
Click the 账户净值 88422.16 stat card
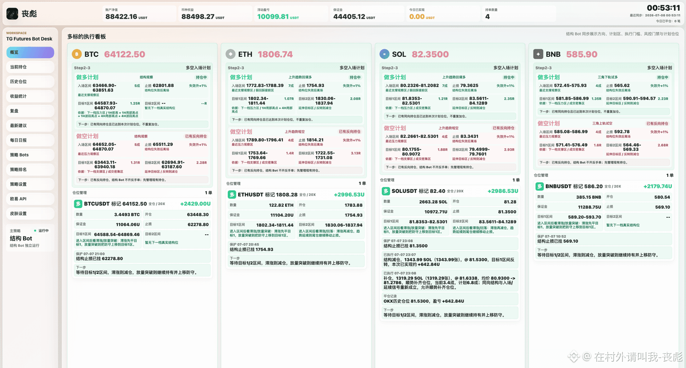(138, 14)
